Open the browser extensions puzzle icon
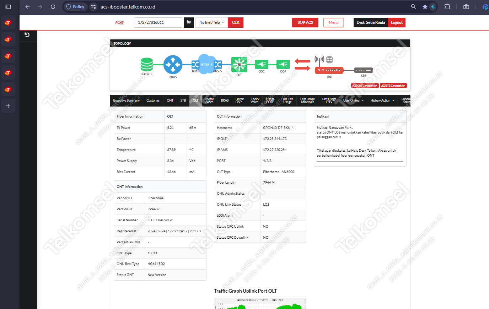Screen dimensions: 489x309 pyautogui.click(x=447, y=7)
